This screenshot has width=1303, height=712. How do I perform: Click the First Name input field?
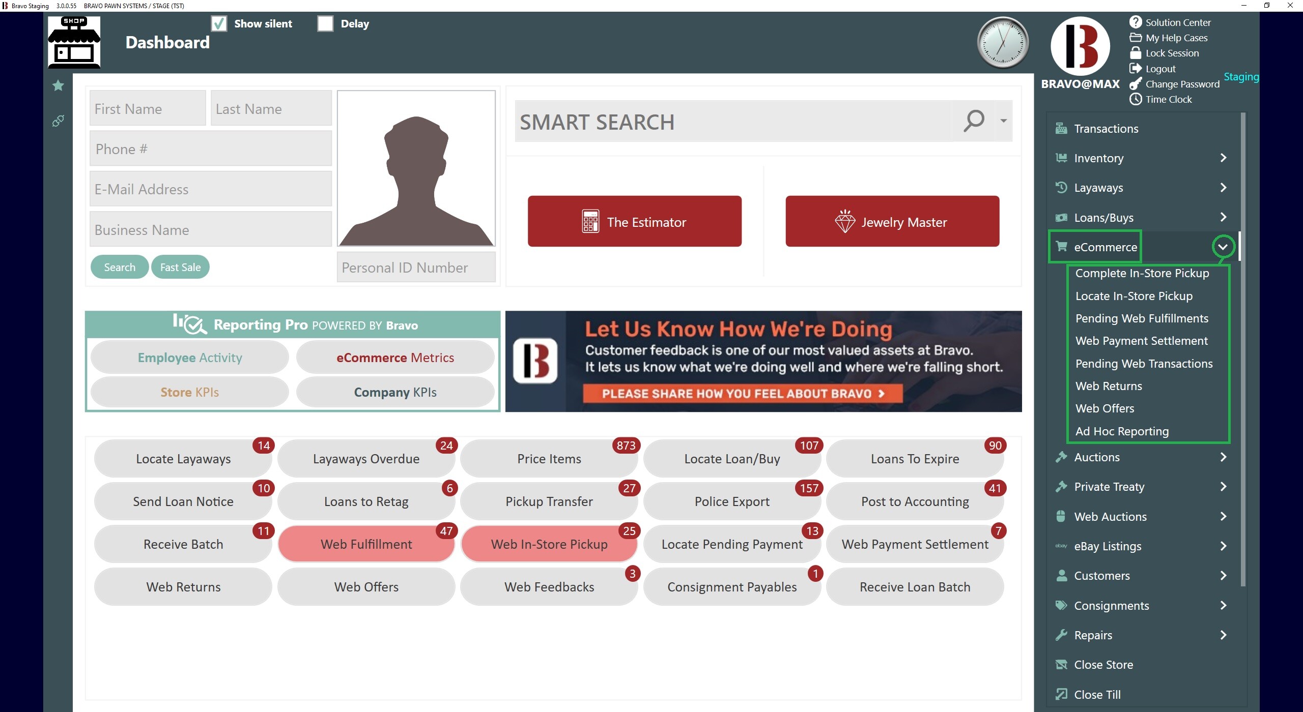[148, 108]
